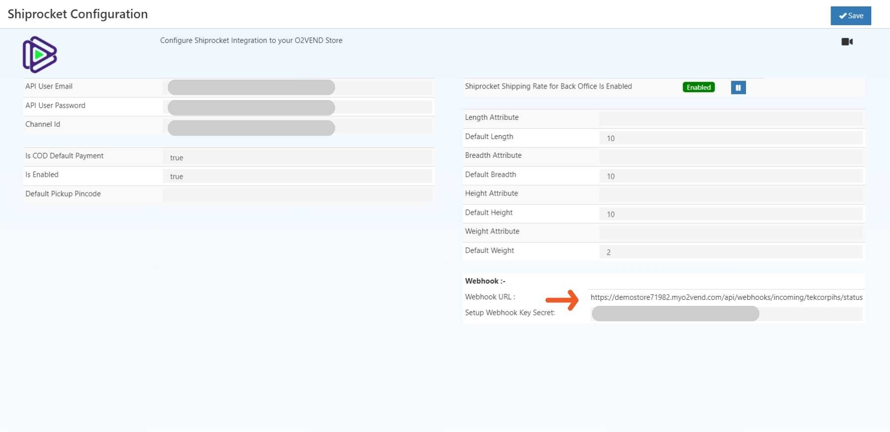This screenshot has width=890, height=432.
Task: Click the Setup Webhook Key Secret label
Action: coord(510,313)
